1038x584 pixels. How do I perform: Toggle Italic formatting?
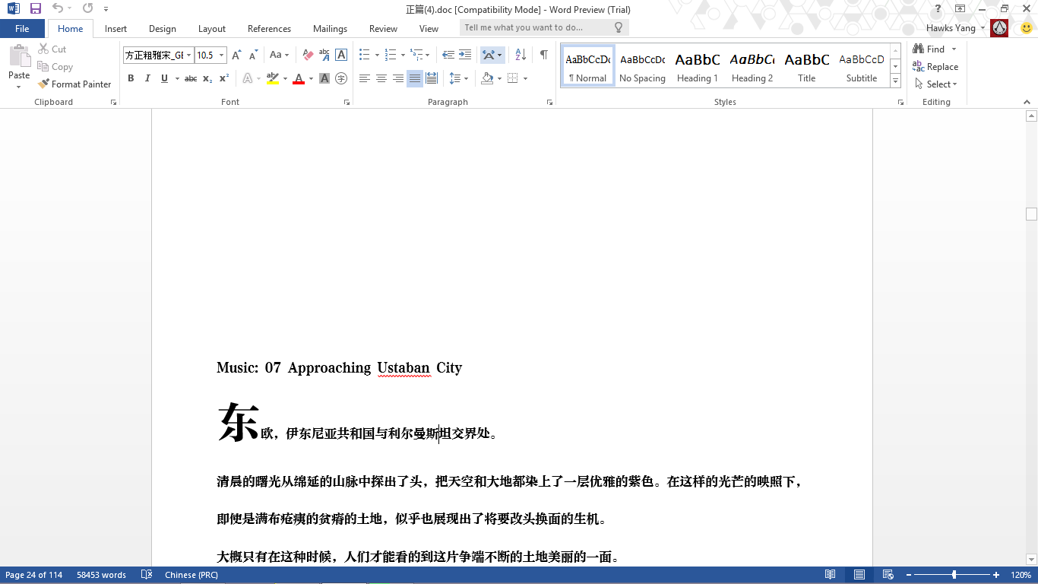(x=147, y=78)
